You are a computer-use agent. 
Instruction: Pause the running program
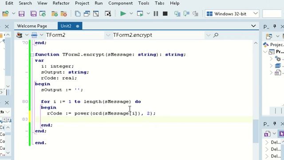[156, 14]
